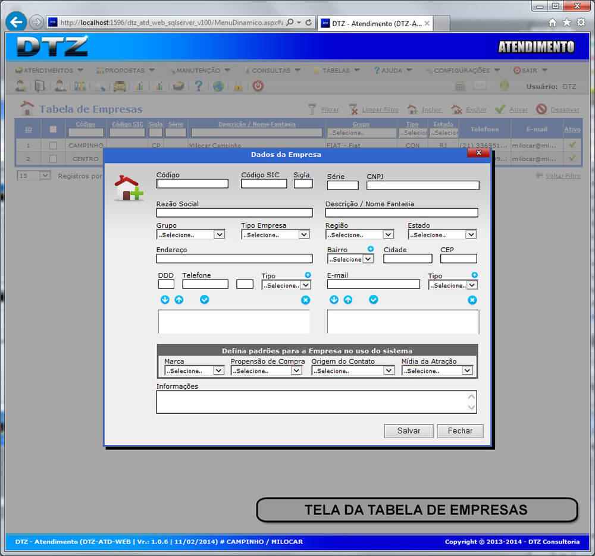Viewport: 595px width, 556px height.
Task: Click the confirm checkmark icon above phone list
Action: pos(205,300)
